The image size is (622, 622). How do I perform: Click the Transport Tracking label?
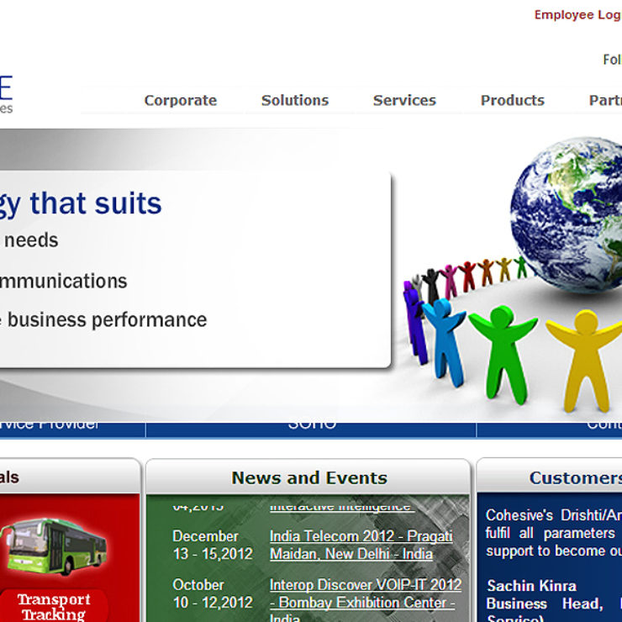[x=54, y=607]
